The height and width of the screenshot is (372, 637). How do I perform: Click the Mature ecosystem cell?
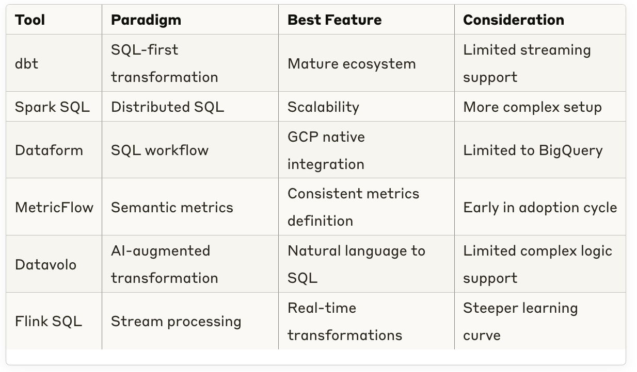(352, 63)
